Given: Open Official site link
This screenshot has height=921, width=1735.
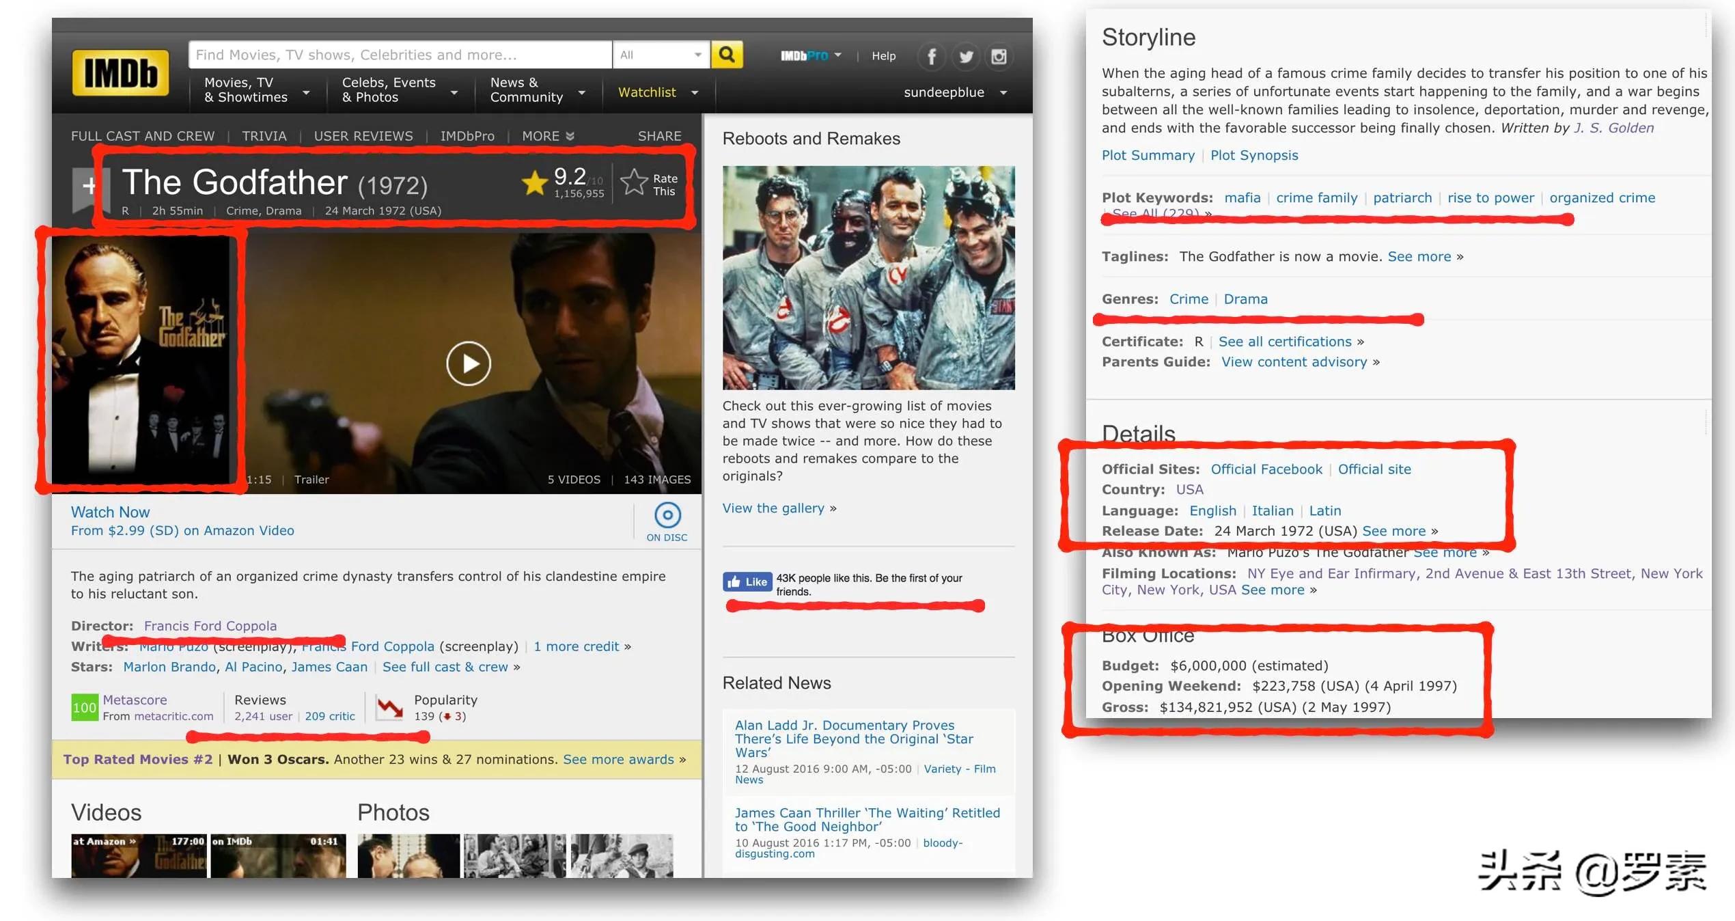Looking at the screenshot, I should pos(1374,469).
